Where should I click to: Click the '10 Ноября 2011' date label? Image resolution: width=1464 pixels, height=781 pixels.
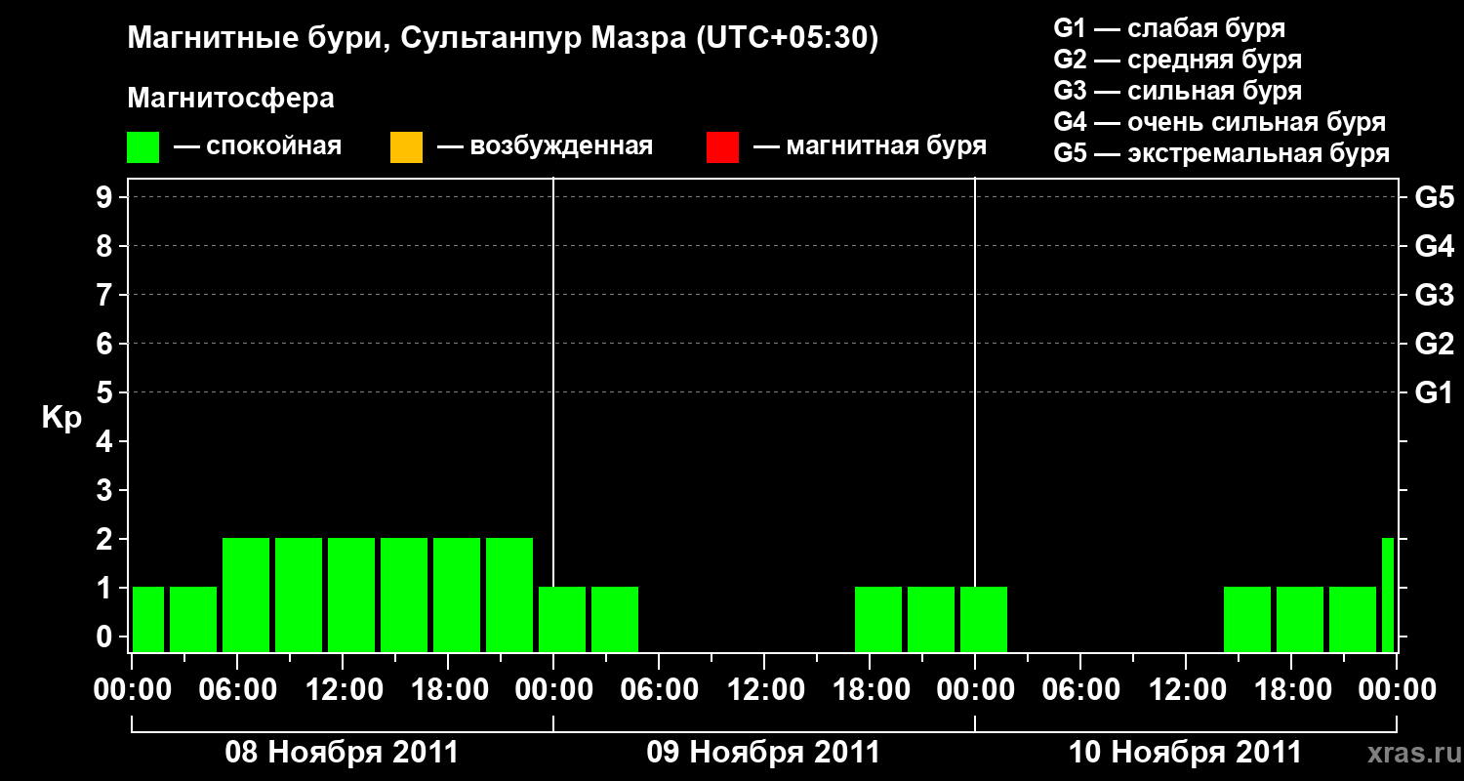1185,753
